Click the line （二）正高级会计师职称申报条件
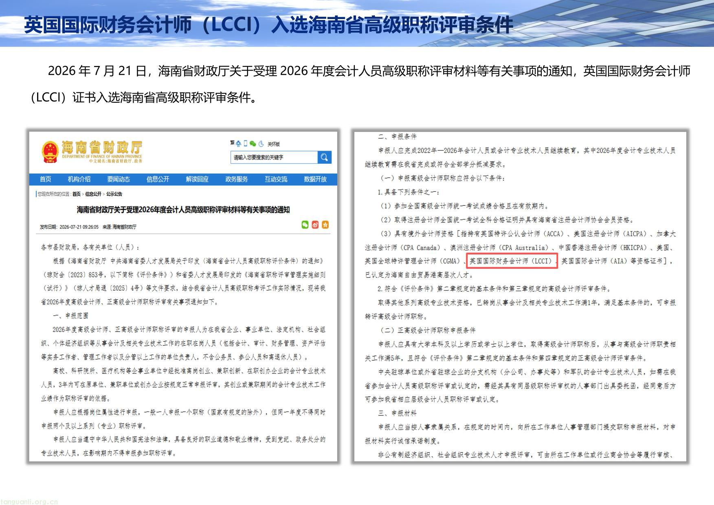 tap(428, 330)
